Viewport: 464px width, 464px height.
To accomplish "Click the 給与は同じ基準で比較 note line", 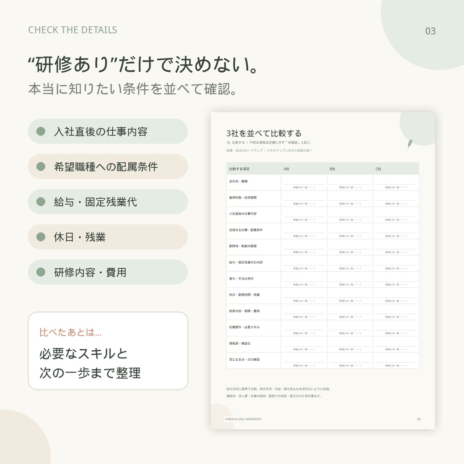I will [279, 389].
